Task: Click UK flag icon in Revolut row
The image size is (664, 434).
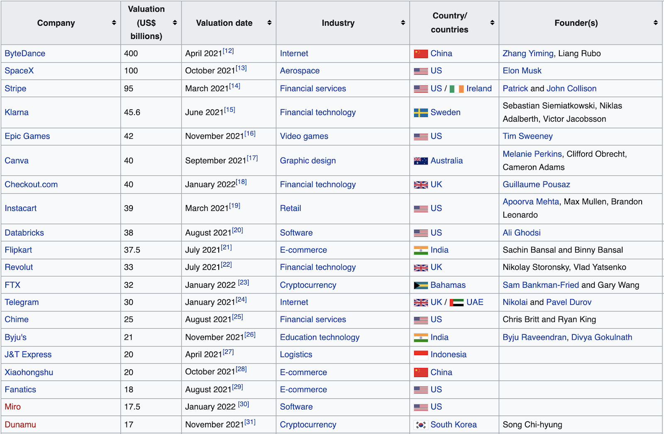Action: point(421,268)
